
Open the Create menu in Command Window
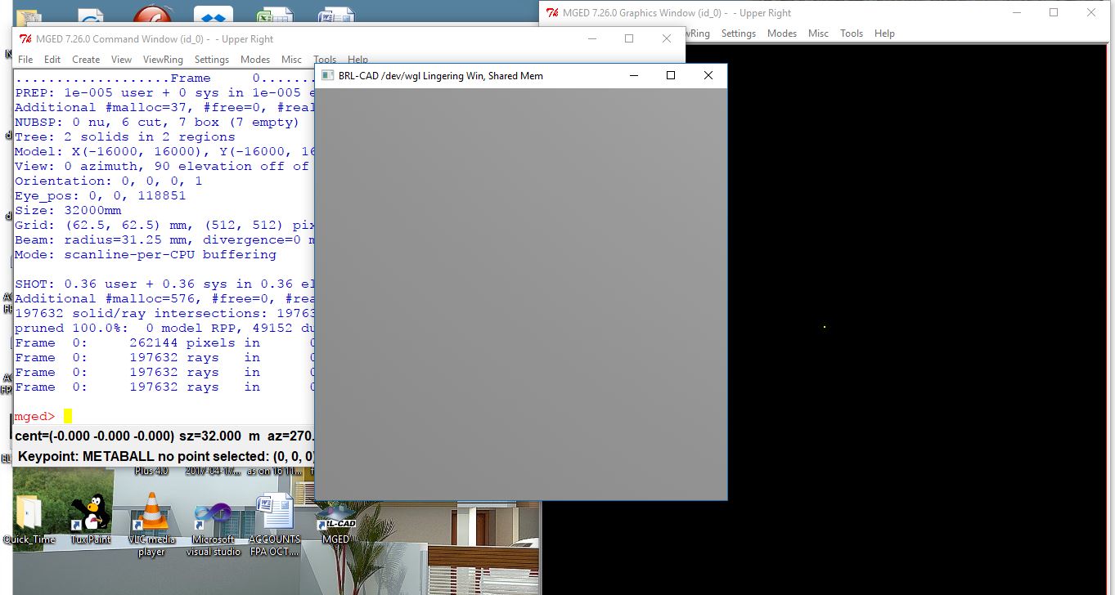point(86,60)
